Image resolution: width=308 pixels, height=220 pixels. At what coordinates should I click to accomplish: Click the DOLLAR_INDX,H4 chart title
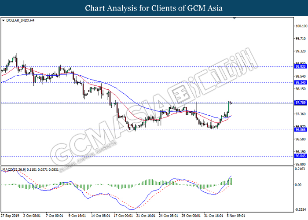coord(20,20)
